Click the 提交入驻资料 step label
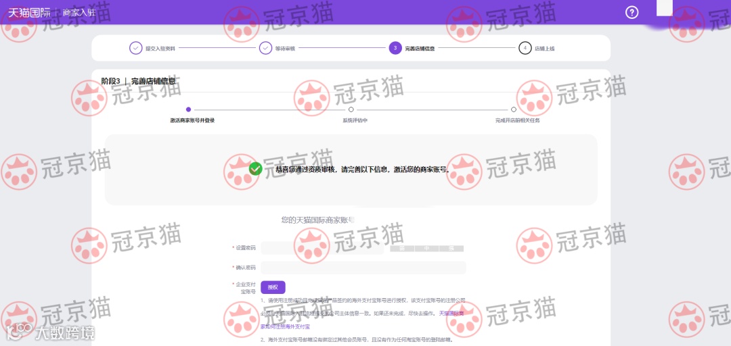This screenshot has width=731, height=346. point(160,49)
